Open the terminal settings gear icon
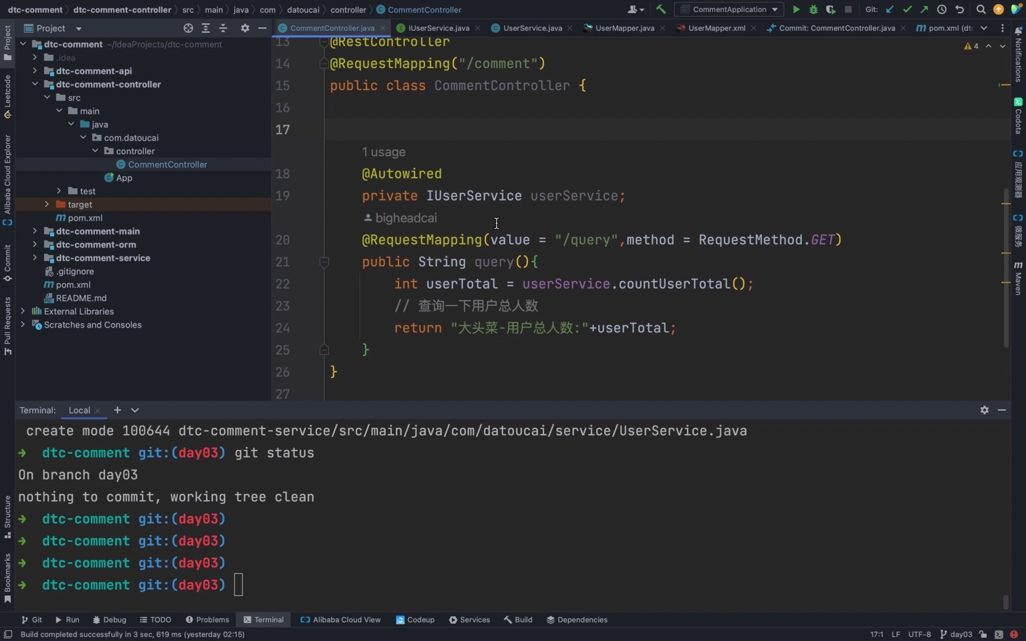The image size is (1026, 641). point(984,410)
